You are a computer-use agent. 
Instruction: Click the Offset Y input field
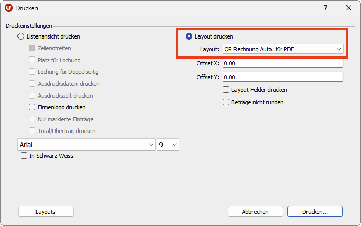pos(282,77)
